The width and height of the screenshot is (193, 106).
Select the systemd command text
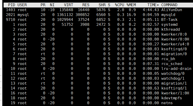pyautogui.click(x=169, y=25)
